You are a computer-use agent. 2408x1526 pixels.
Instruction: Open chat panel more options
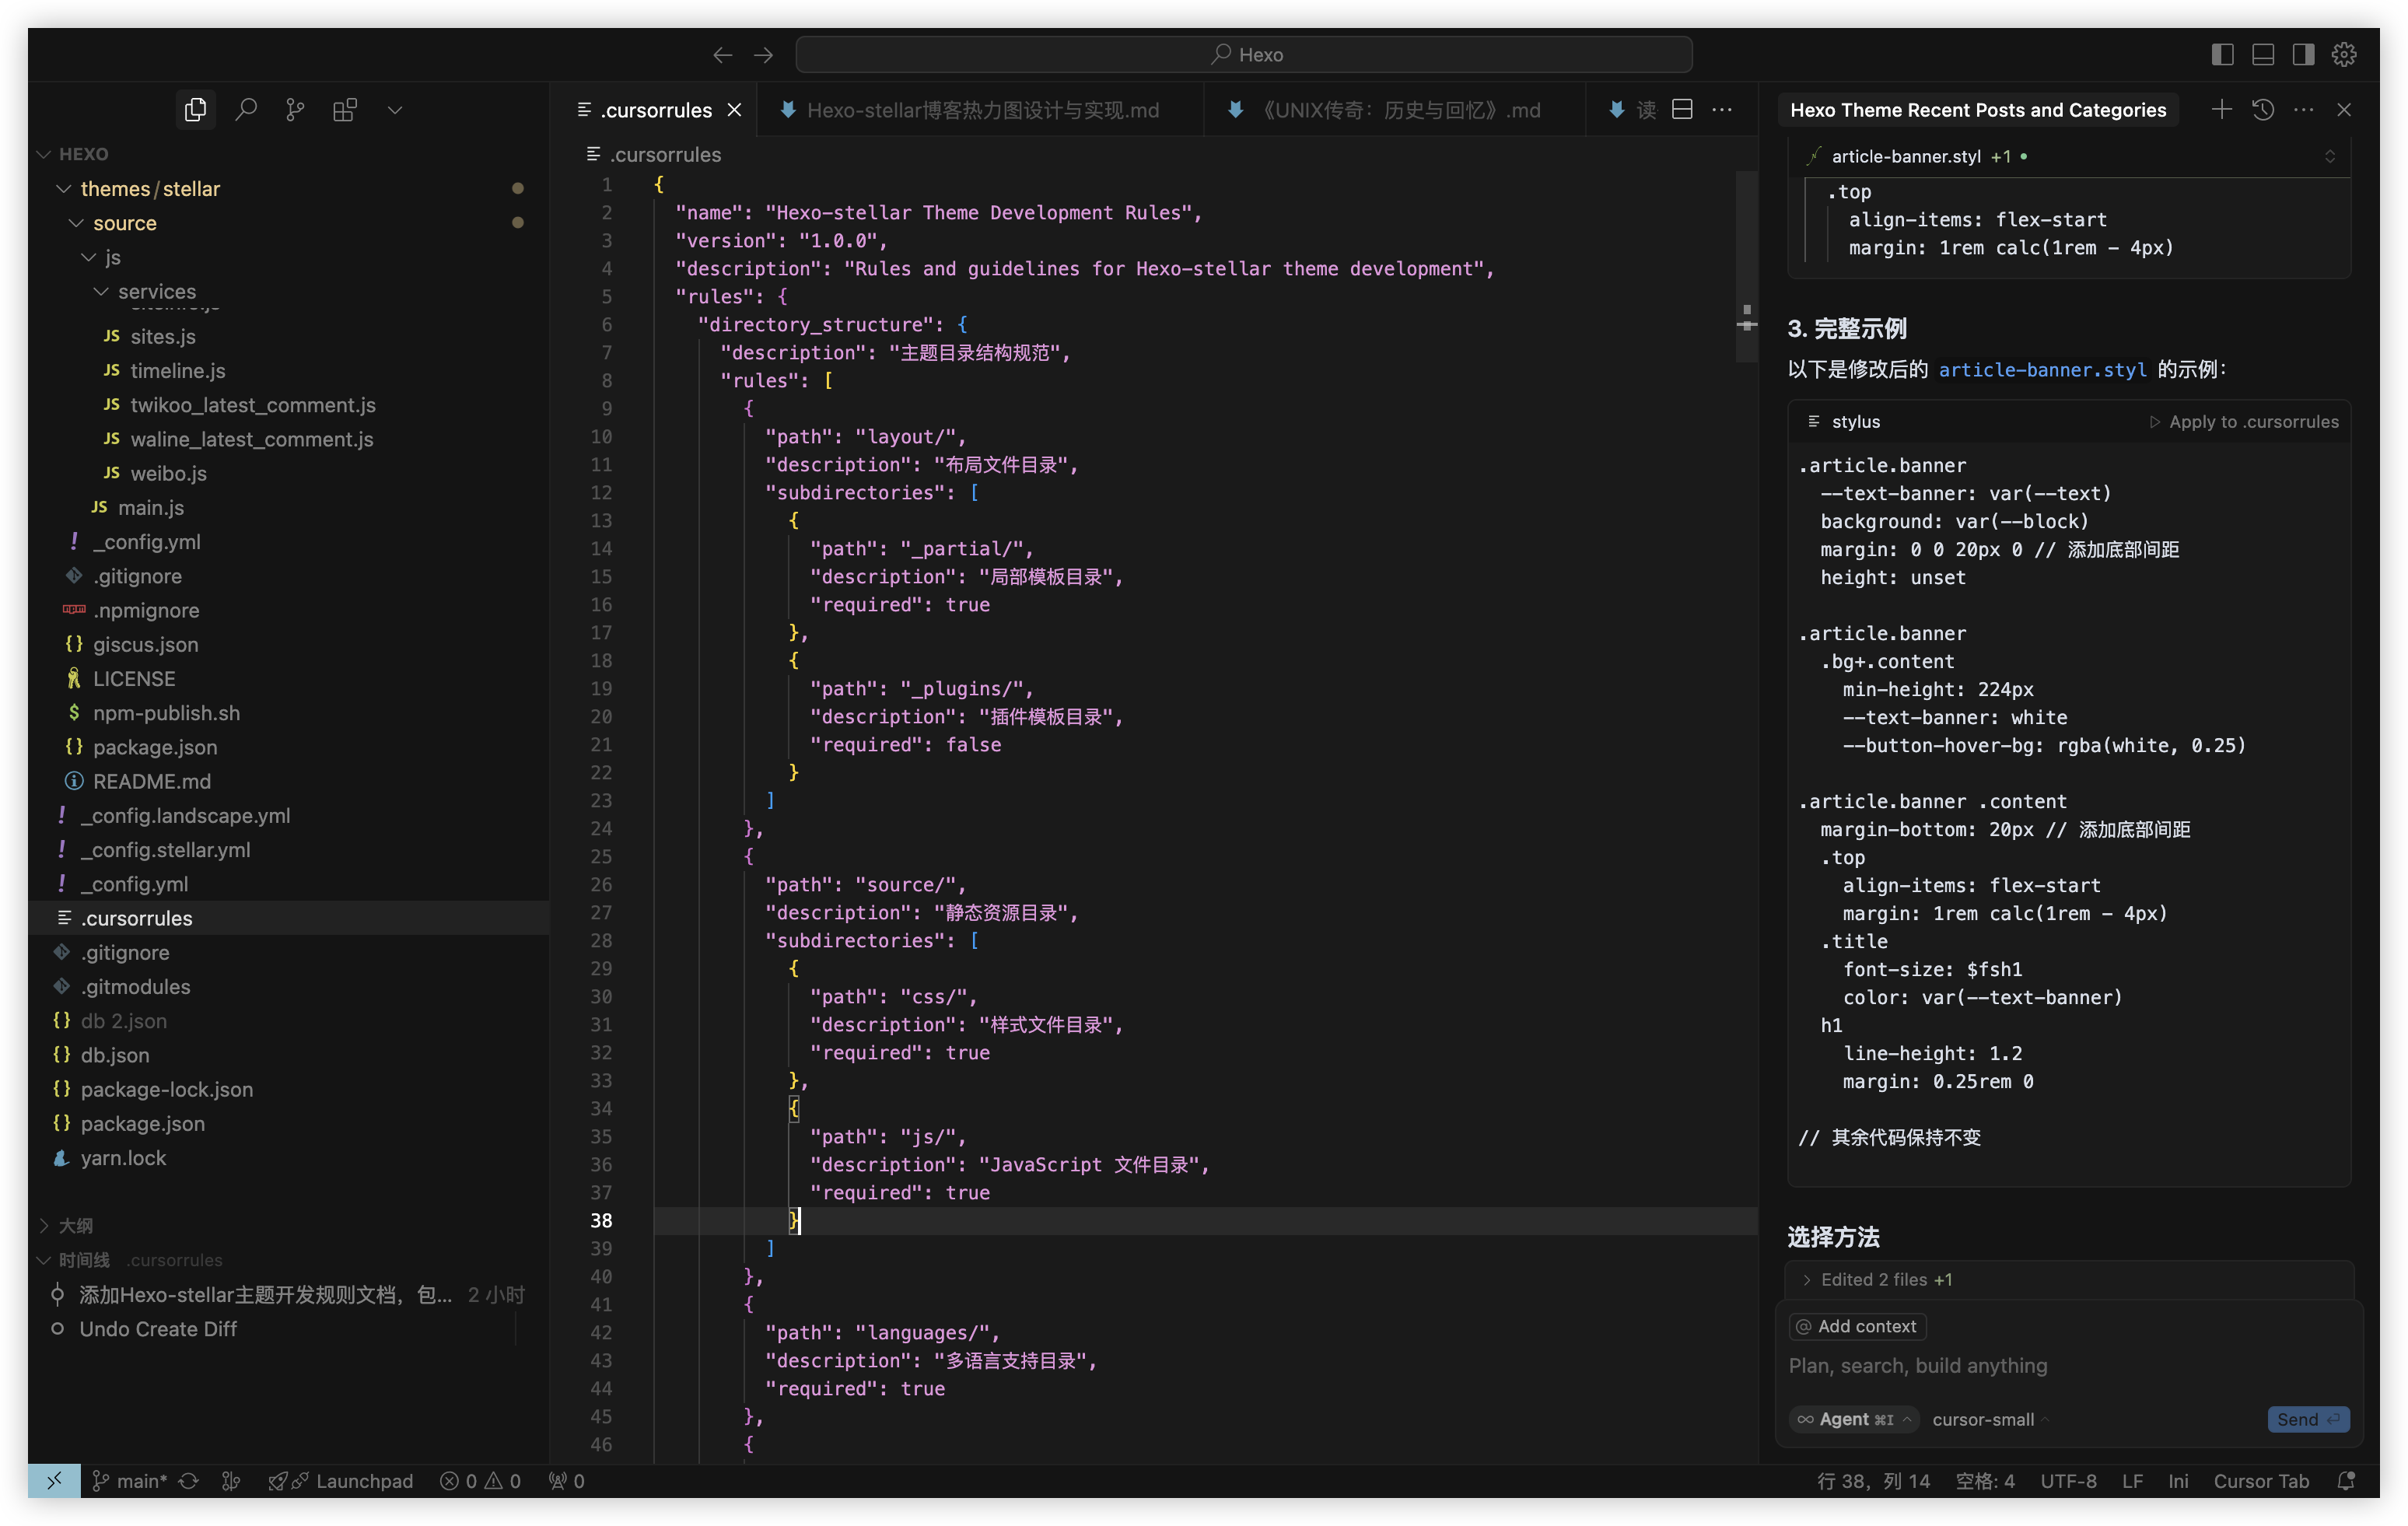pyautogui.click(x=2303, y=110)
